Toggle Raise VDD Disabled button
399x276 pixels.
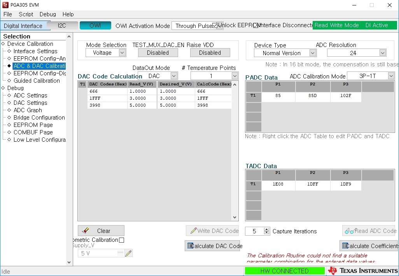click(210, 52)
